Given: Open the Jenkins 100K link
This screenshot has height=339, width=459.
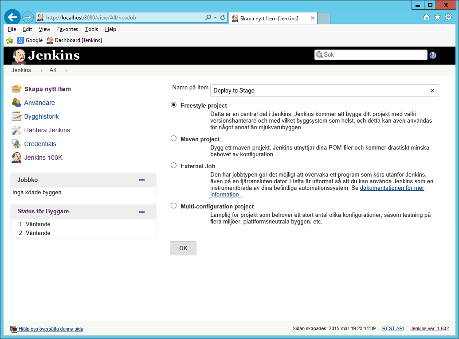Looking at the screenshot, I should click(x=43, y=158).
